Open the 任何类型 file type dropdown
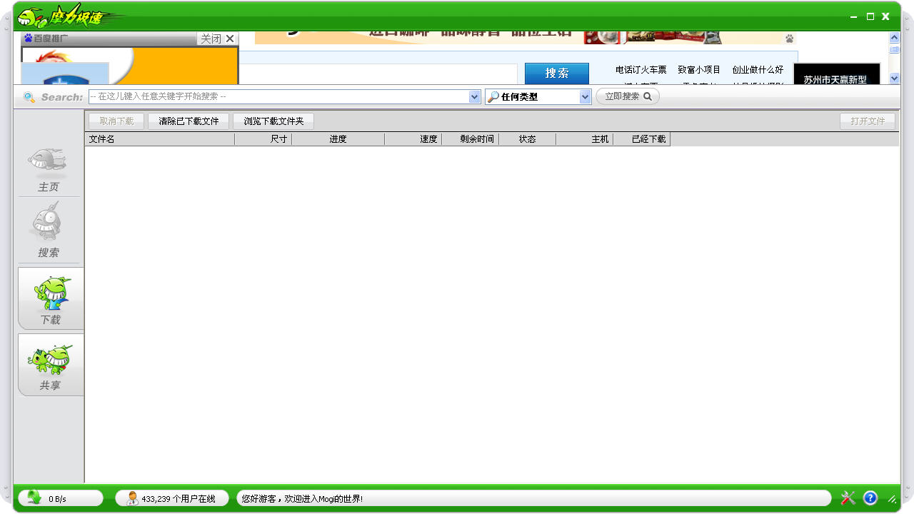 [x=586, y=97]
